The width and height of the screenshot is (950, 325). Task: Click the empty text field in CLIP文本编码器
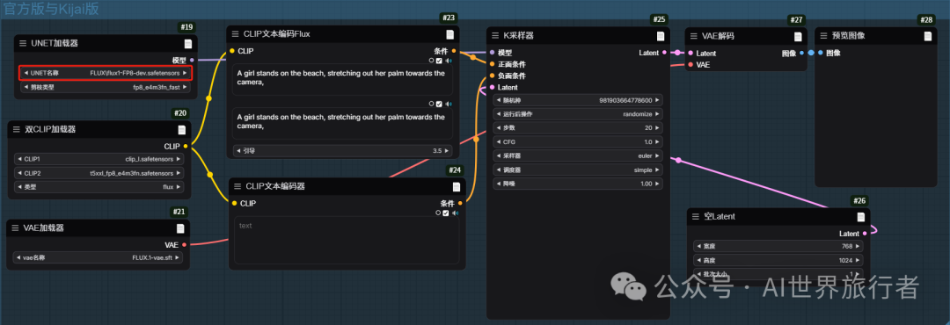click(x=347, y=241)
